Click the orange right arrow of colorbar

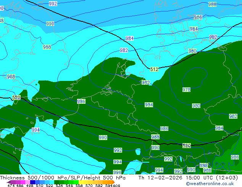point(114,182)
